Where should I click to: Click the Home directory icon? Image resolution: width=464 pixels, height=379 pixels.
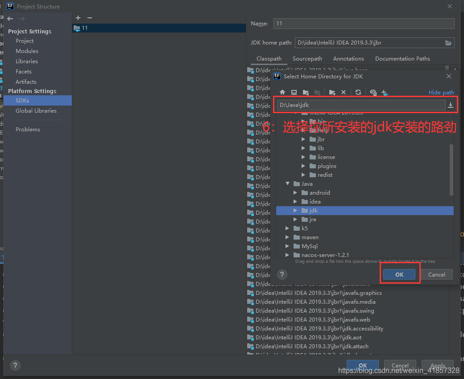(x=282, y=92)
